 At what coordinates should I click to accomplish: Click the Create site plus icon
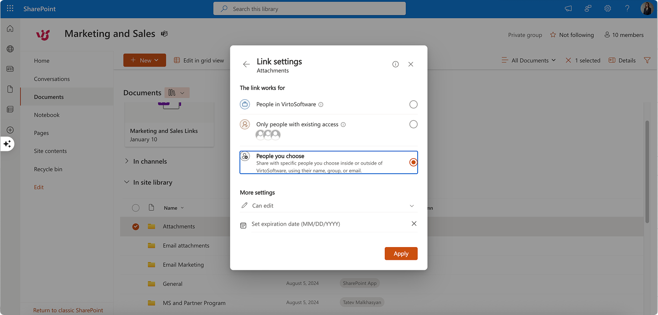click(10, 130)
